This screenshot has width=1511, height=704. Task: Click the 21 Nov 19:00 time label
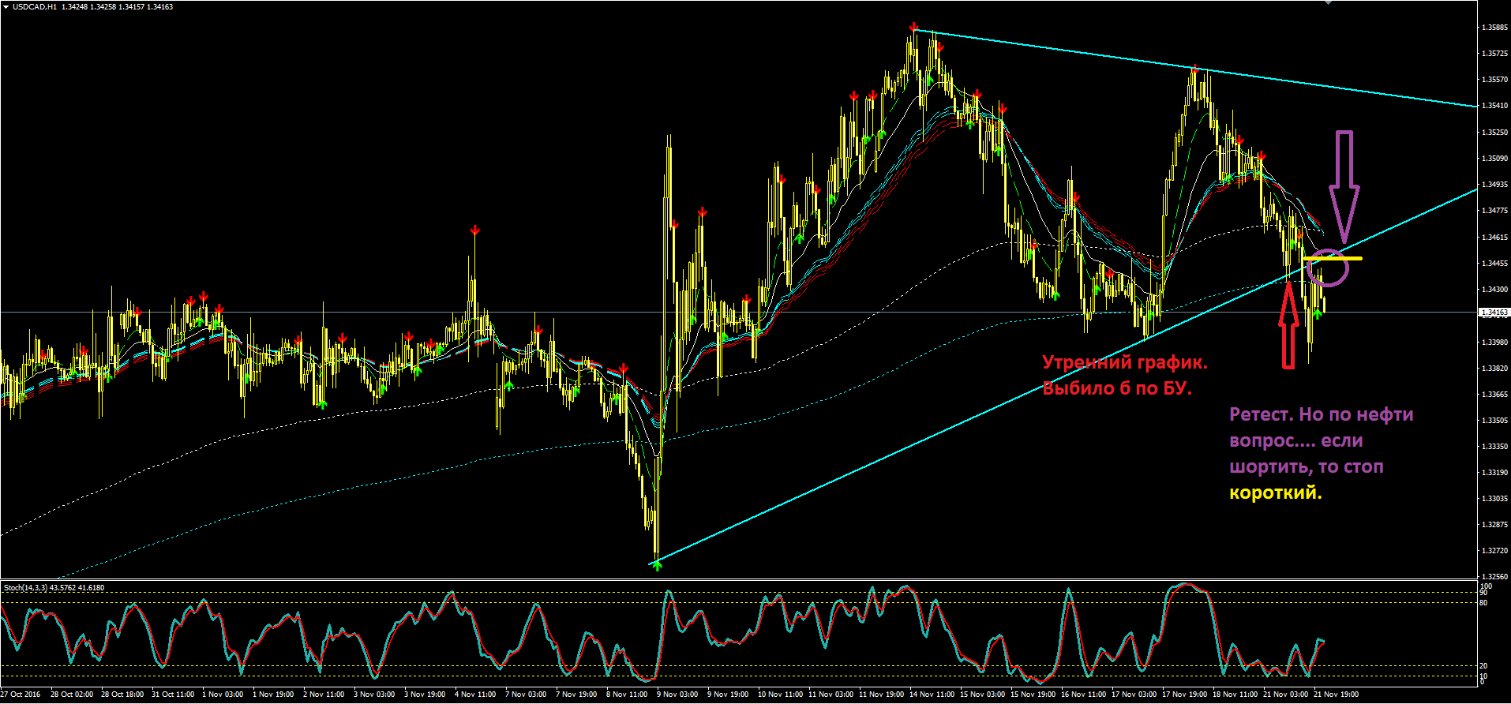point(1336,695)
